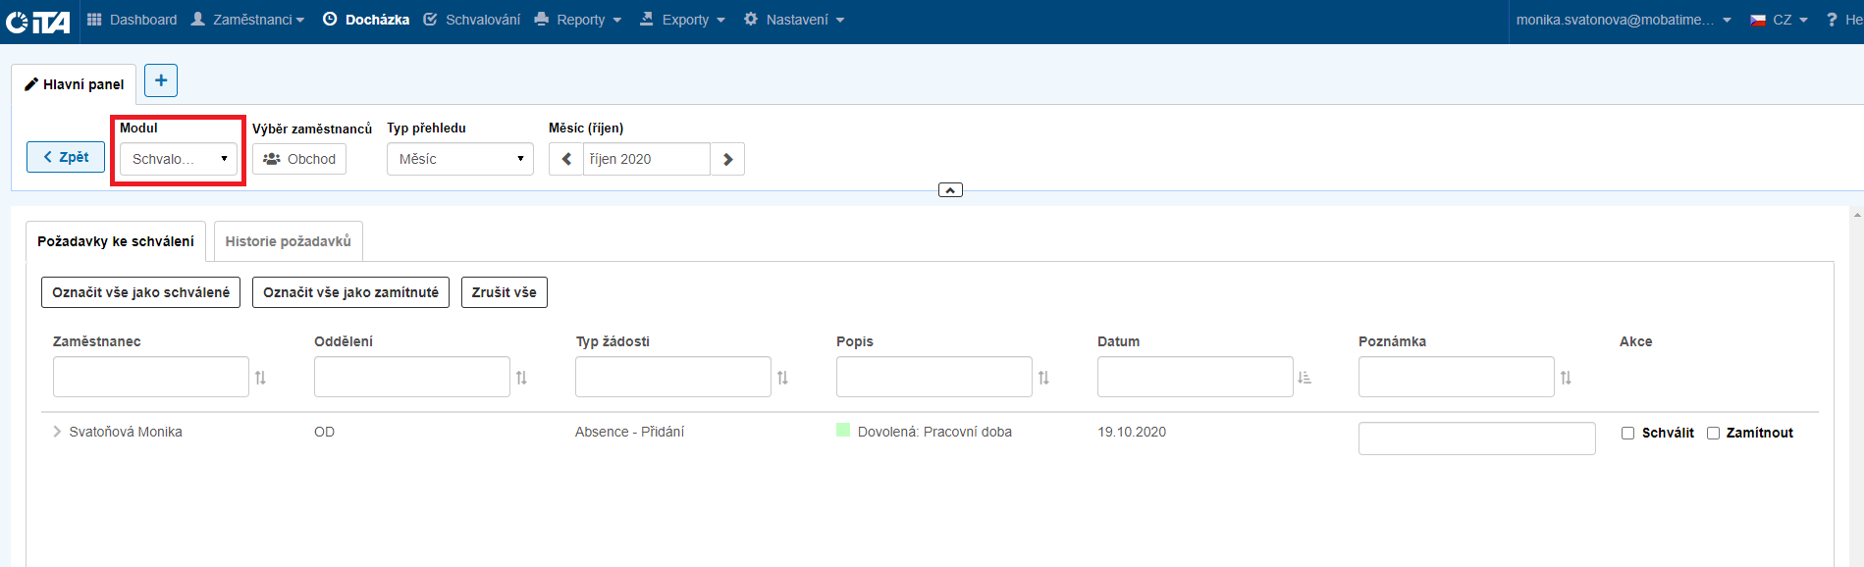1864x567 pixels.
Task: Add a new panel with plus icon
Action: [x=161, y=80]
